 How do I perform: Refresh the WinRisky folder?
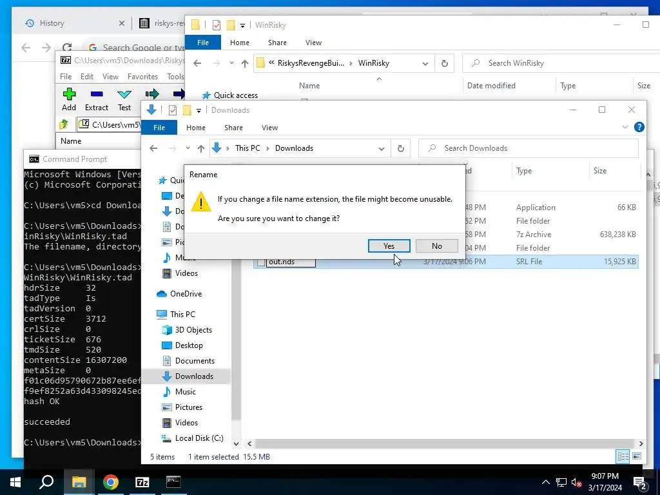tap(445, 64)
